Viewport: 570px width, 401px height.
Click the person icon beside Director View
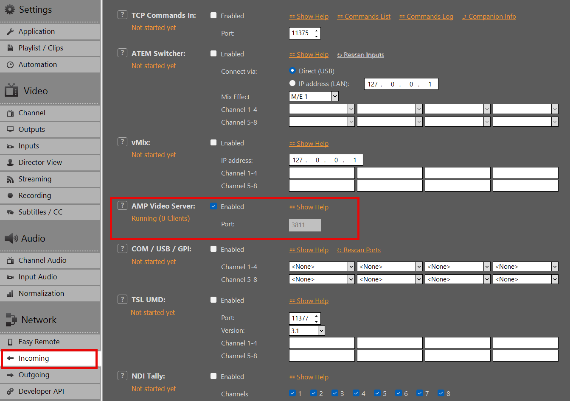click(10, 162)
